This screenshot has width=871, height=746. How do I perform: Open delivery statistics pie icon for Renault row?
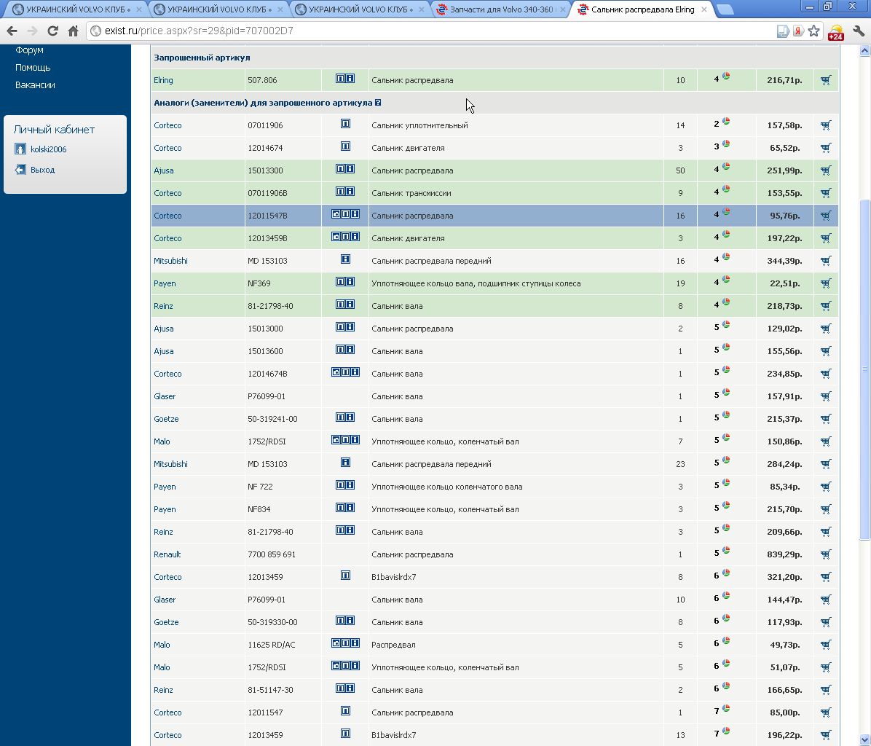(726, 551)
